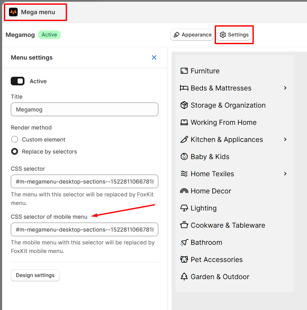
Task: Toggle the Active switch off
Action: coord(18,81)
